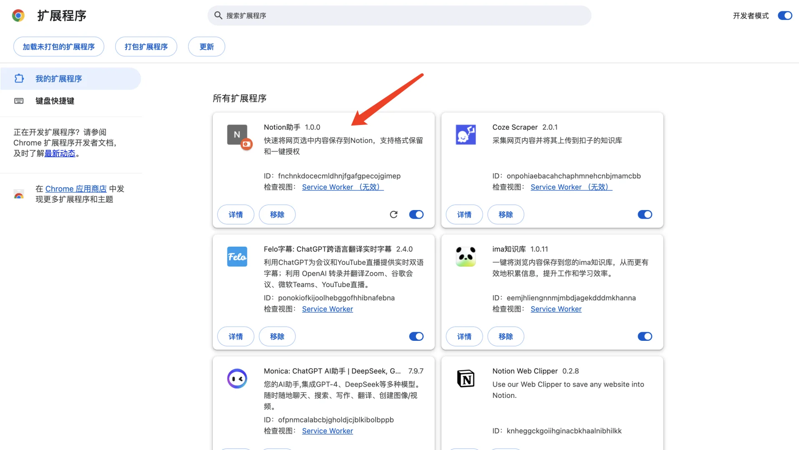
Task: Click the Monica AI助手 icon
Action: (x=237, y=378)
